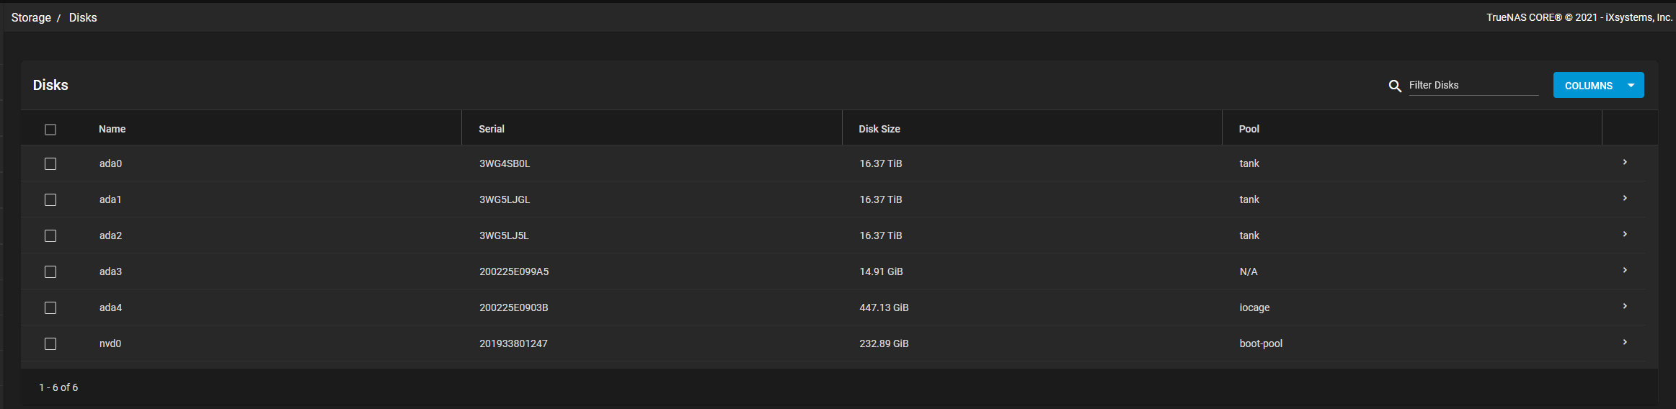1676x409 pixels.
Task: Toggle the select-all disks checkbox
Action: pyautogui.click(x=50, y=130)
